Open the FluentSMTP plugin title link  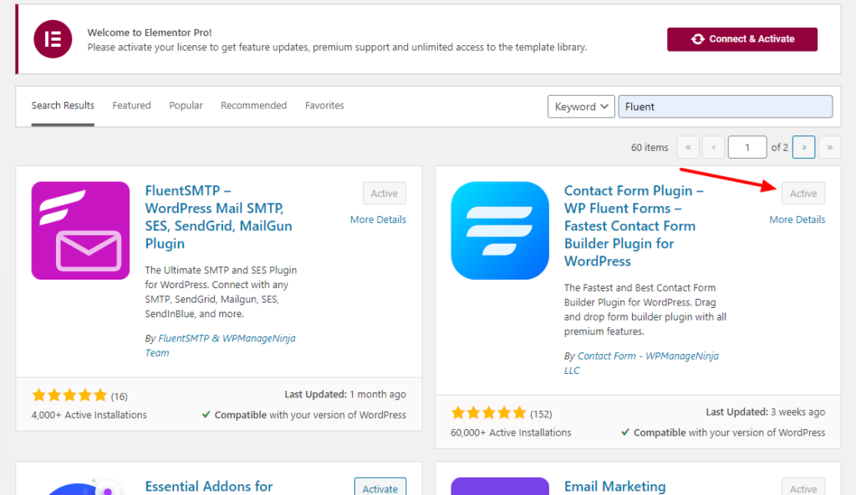coord(218,217)
